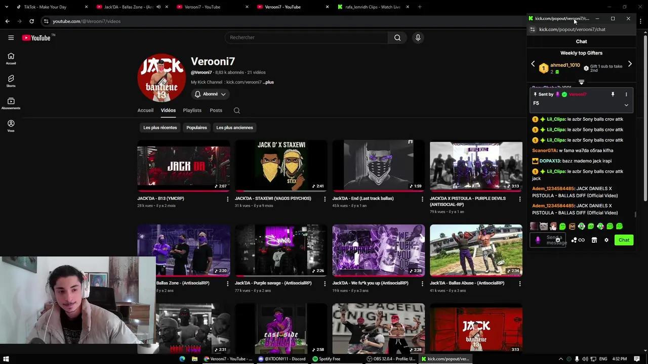This screenshot has height=364, width=648.
Task: Search within the Verooni7 channel
Action: [x=236, y=110]
